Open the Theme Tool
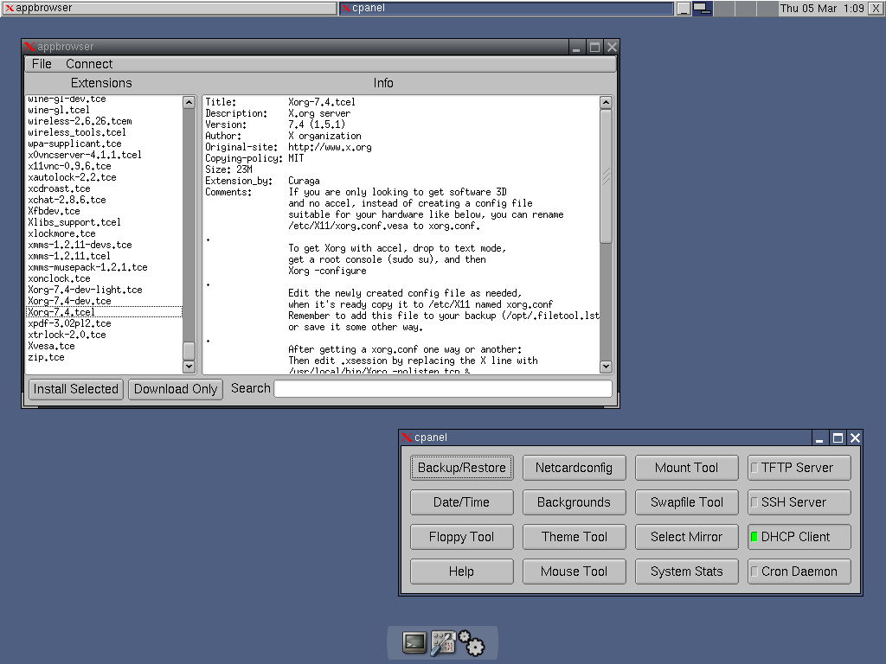886x664 pixels. point(575,537)
